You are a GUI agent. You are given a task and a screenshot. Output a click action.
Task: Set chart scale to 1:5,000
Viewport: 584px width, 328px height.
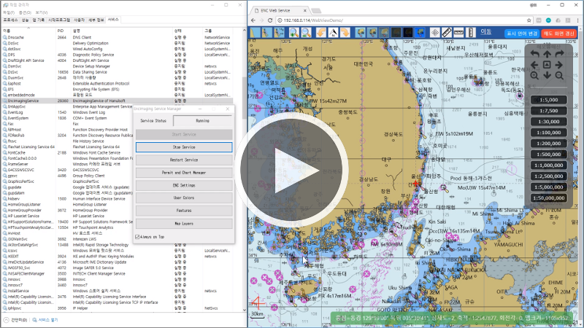[549, 100]
